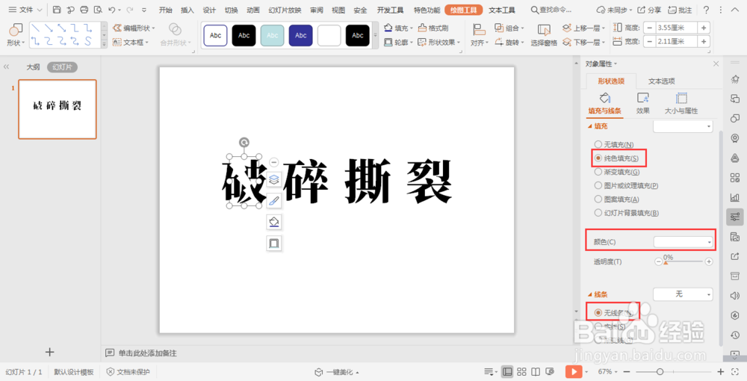
Task: Click 下移一层 send backward
Action: (x=583, y=43)
